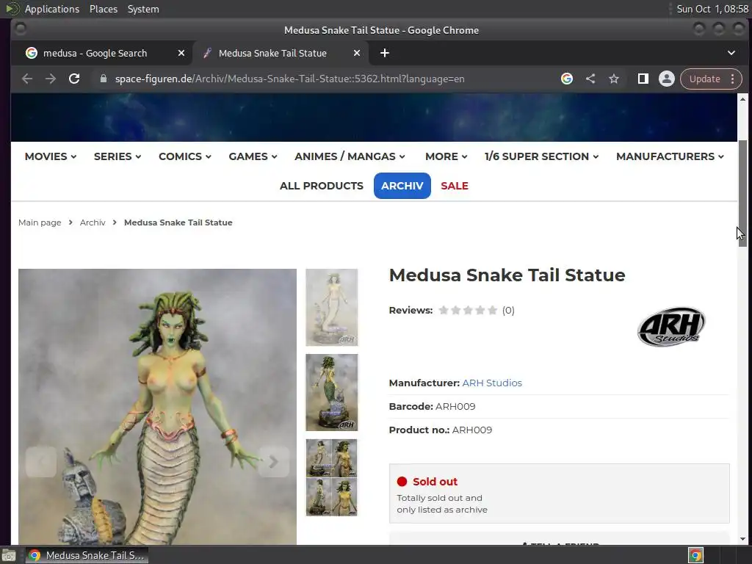
Task: Open the ARCHIV section
Action: [x=402, y=186]
